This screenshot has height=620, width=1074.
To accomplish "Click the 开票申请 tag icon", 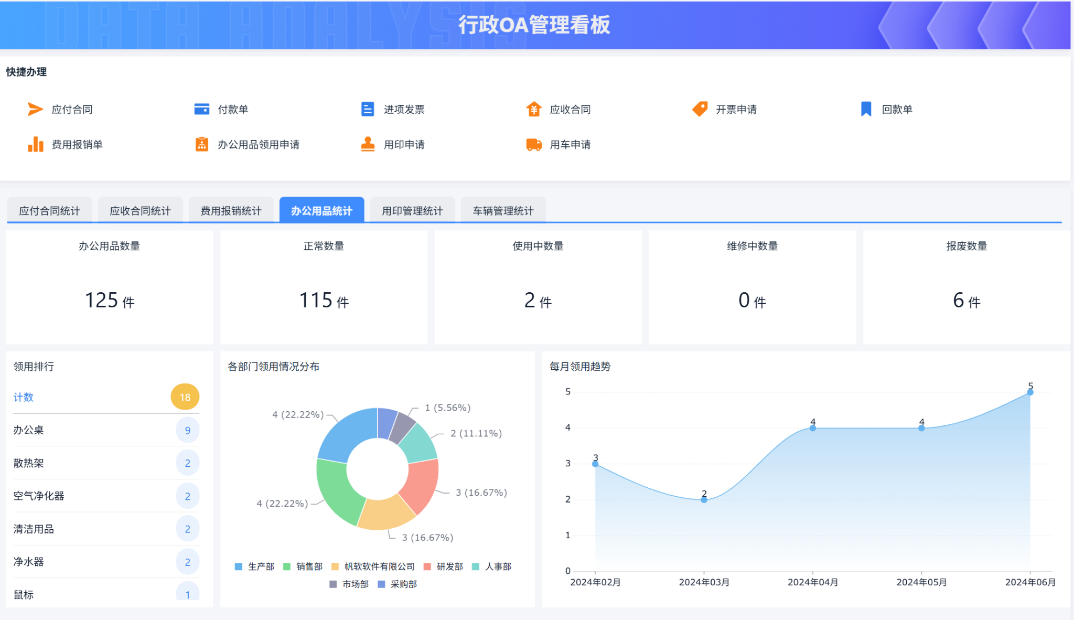I will 700,109.
